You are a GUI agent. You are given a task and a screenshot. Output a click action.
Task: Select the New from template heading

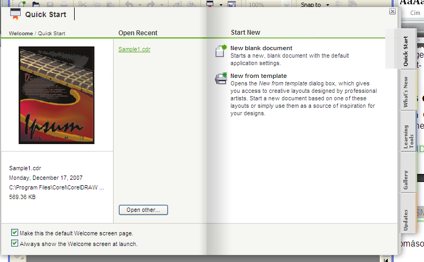click(259, 76)
